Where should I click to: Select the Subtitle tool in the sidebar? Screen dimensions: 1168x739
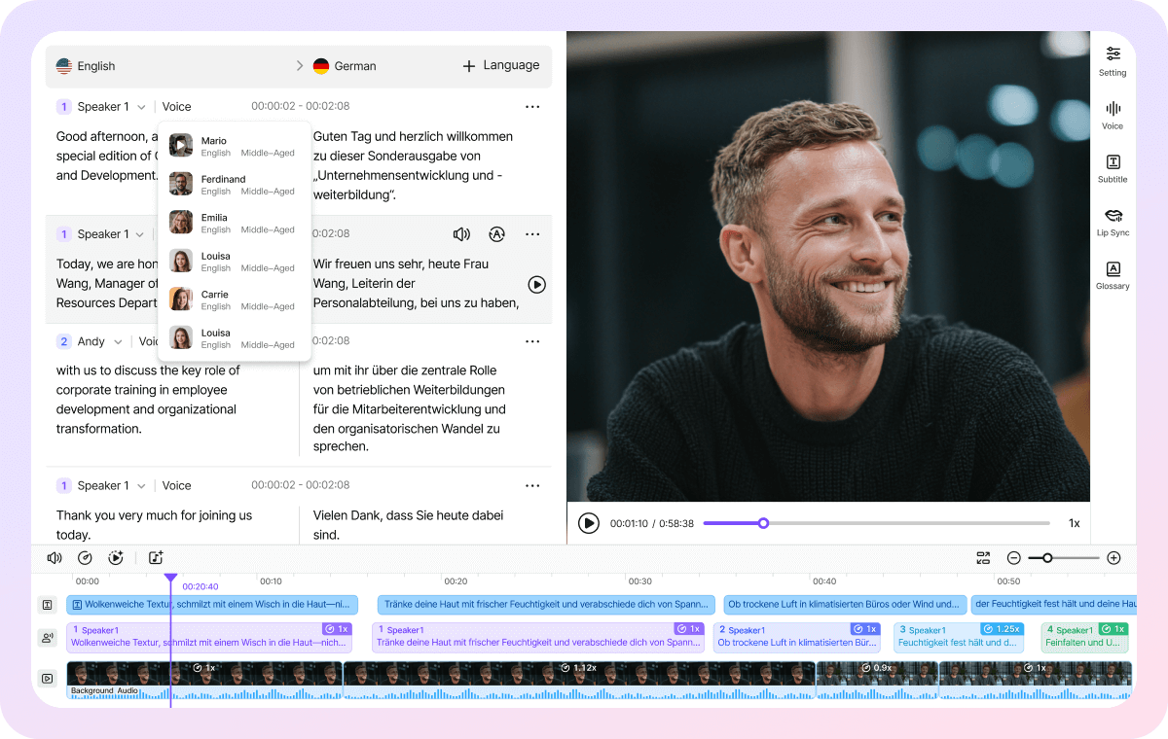[x=1113, y=167]
